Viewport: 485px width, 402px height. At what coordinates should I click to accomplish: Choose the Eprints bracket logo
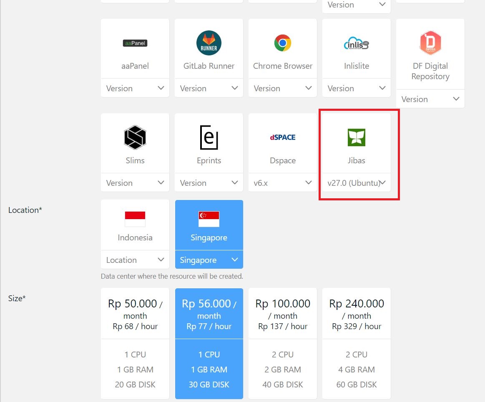(x=209, y=137)
